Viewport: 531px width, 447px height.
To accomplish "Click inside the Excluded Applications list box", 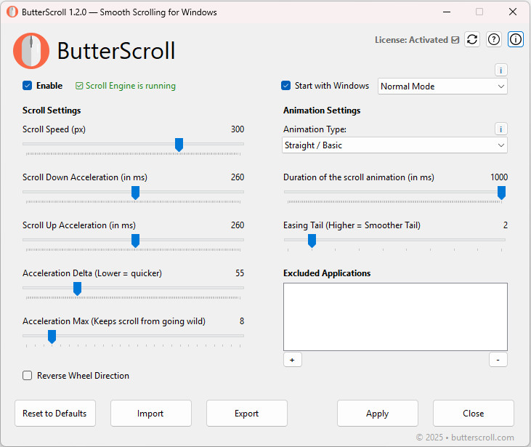I will 395,317.
